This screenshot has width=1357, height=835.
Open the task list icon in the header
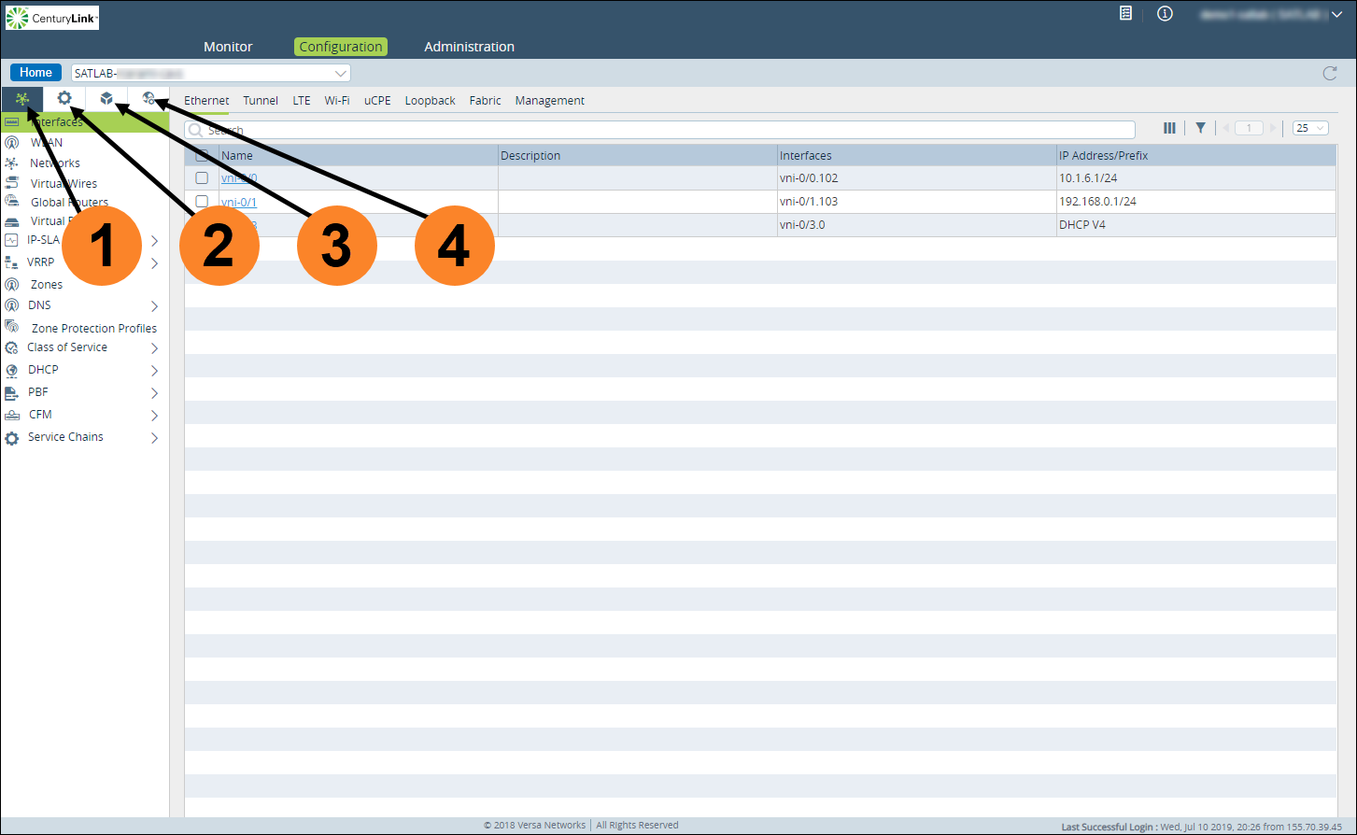[x=1125, y=14]
